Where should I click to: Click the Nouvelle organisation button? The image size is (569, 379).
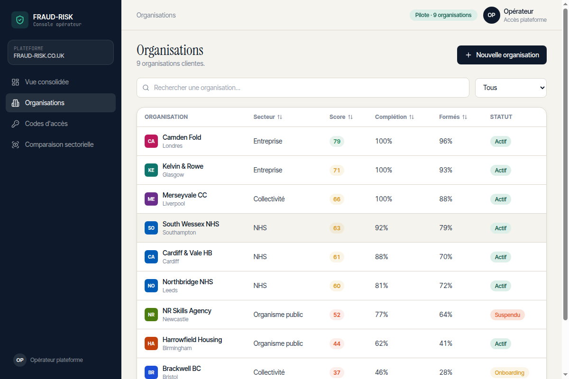pyautogui.click(x=502, y=55)
